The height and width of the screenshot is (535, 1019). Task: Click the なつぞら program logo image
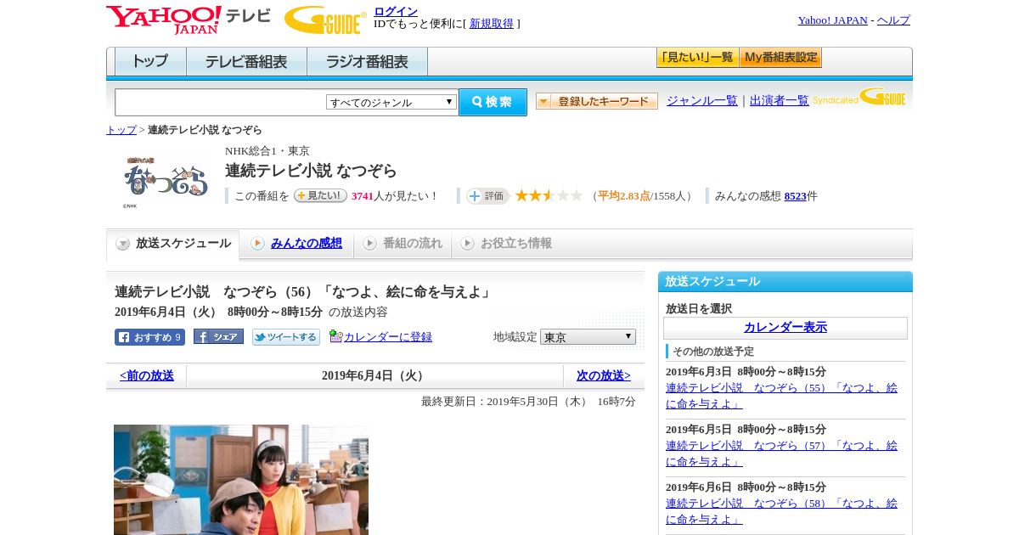click(x=166, y=181)
